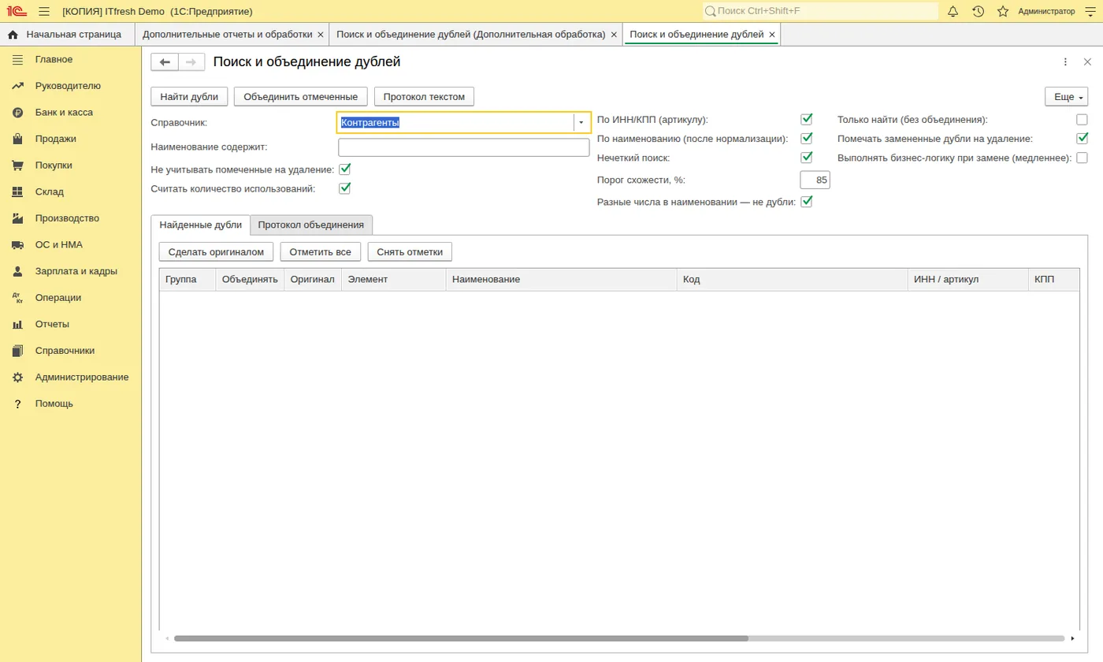Click the Порог схожести percentage field
The width and height of the screenshot is (1103, 662).
pyautogui.click(x=815, y=180)
